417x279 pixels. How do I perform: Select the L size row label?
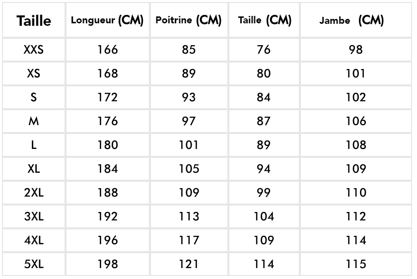coord(34,145)
